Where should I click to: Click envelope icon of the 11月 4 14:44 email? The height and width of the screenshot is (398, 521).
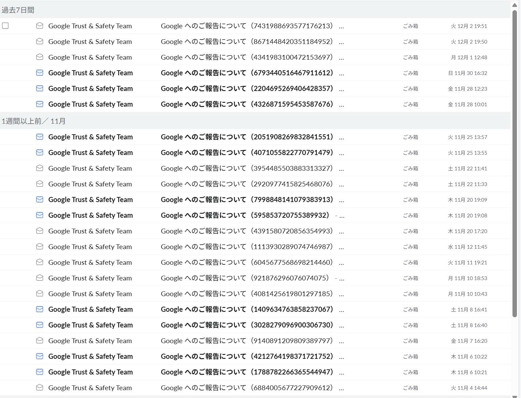coord(40,388)
